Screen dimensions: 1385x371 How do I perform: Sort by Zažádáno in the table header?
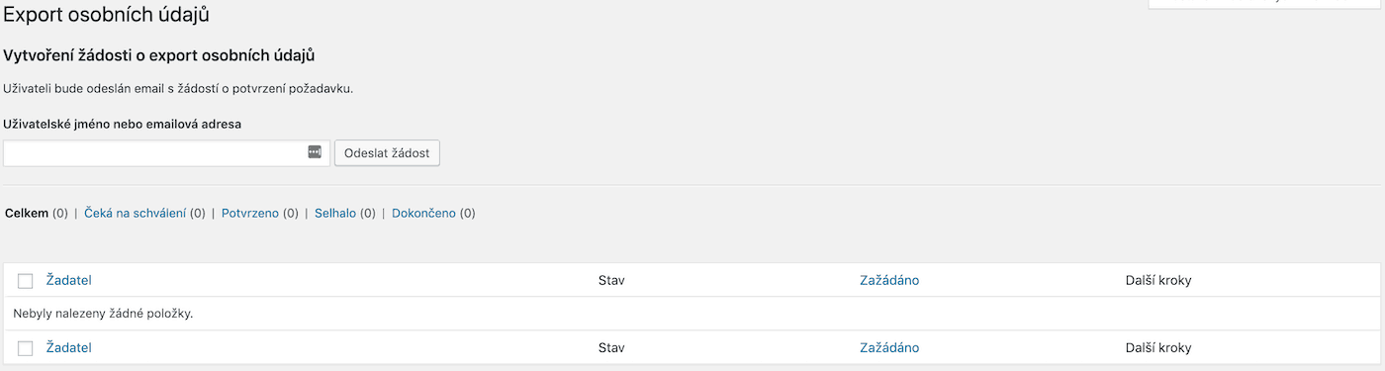(889, 280)
